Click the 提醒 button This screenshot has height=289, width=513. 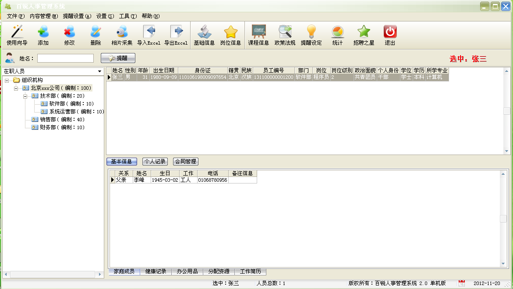(118, 58)
